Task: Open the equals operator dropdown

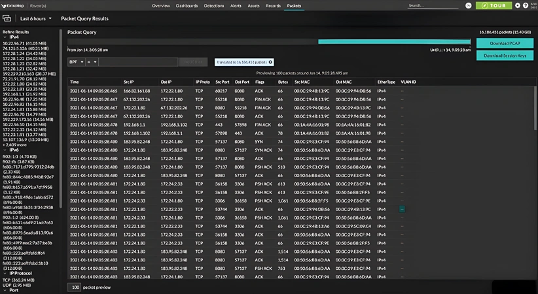Action: [x=92, y=62]
